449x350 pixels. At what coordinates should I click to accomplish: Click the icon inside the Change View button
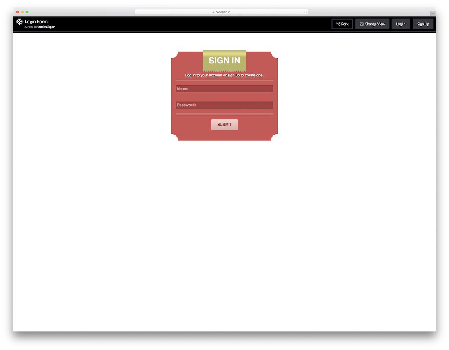pyautogui.click(x=361, y=24)
